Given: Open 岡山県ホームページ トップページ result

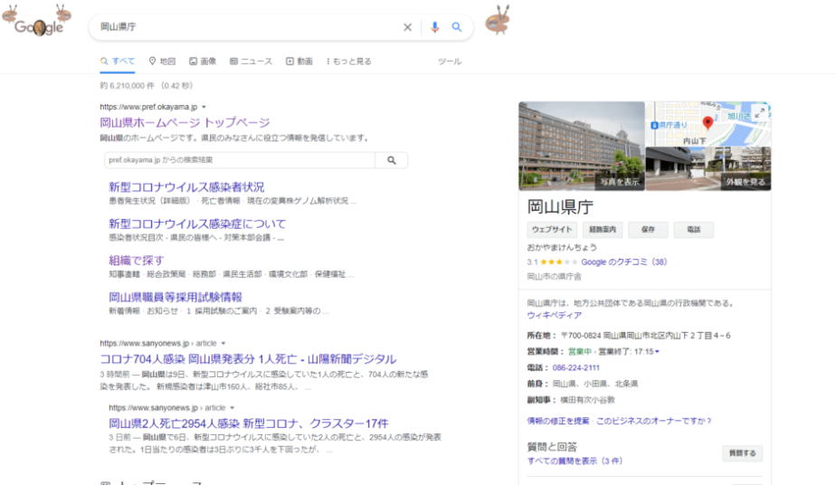Looking at the screenshot, I should 185,122.
